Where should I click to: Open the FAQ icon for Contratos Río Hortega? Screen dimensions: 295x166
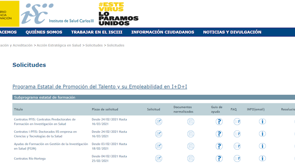[x=237, y=158]
